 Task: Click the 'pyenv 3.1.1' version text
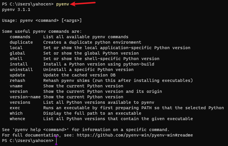click(16, 9)
